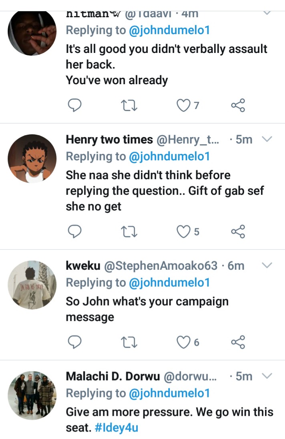Retweet kweku's campaign message tweet
The width and height of the screenshot is (285, 439).
129,342
